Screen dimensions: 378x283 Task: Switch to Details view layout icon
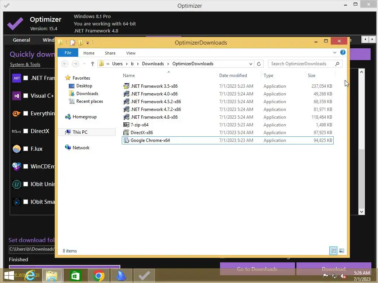tap(333, 251)
